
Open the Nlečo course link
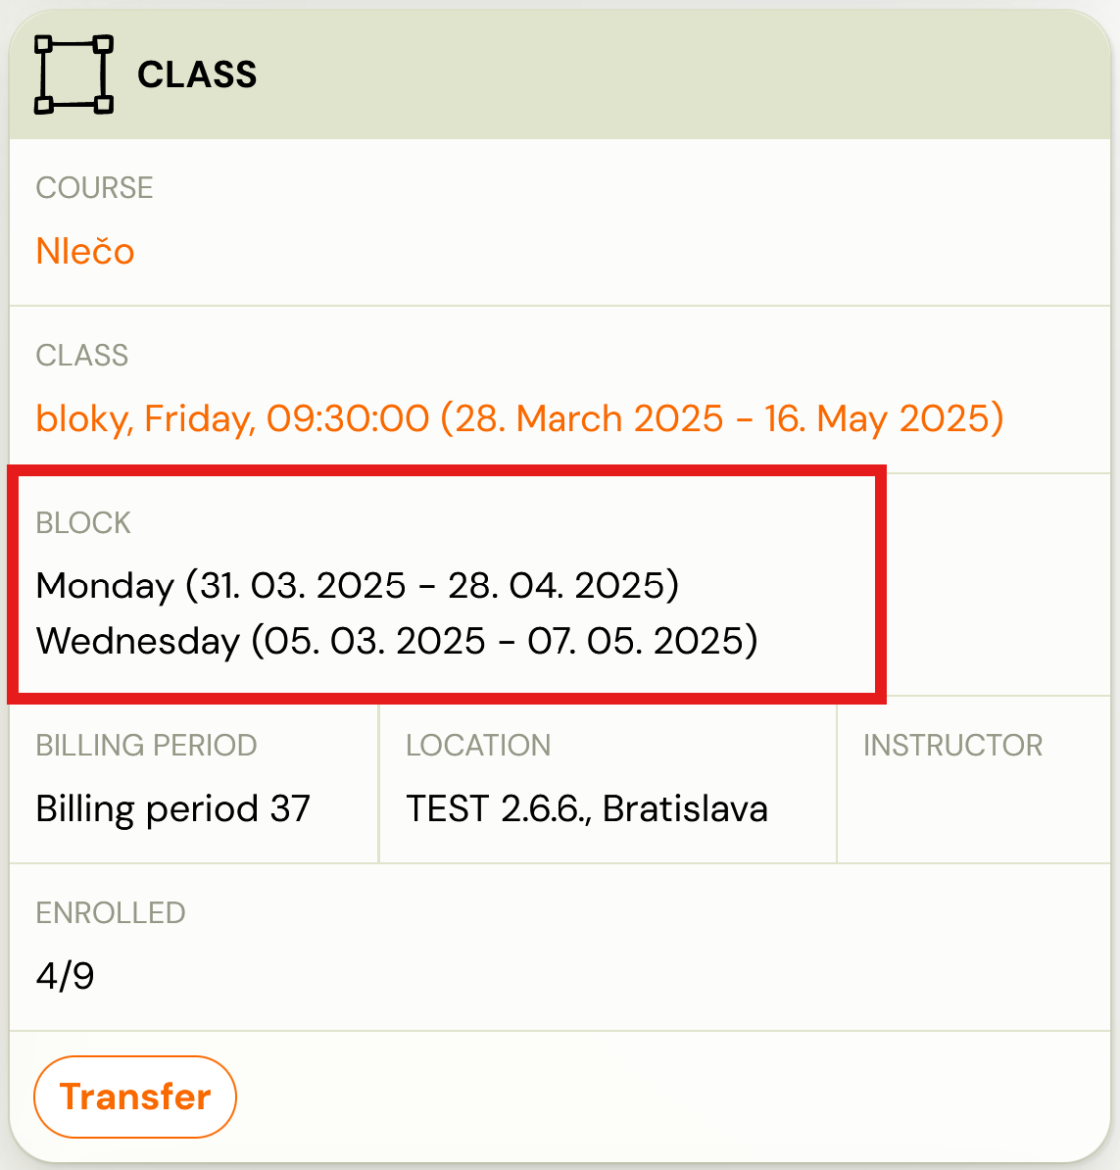coord(84,251)
